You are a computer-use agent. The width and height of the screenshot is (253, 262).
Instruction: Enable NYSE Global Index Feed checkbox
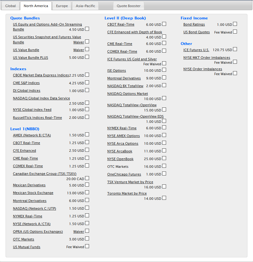(87, 109)
